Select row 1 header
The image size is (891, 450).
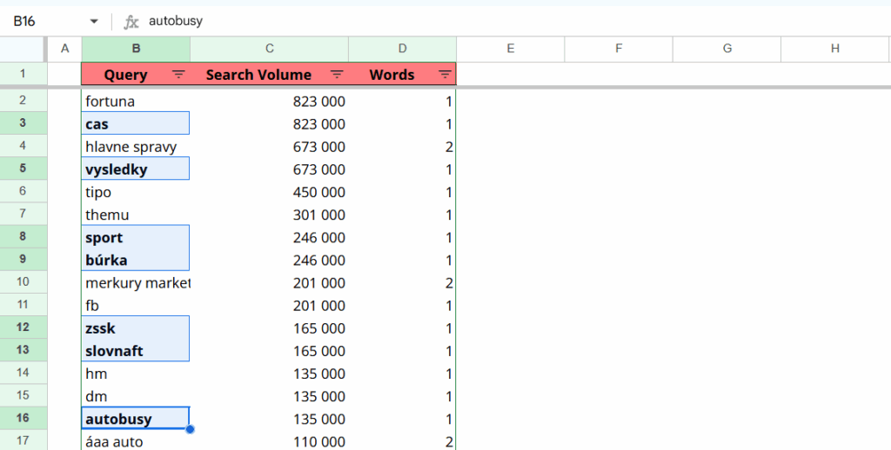point(23,75)
